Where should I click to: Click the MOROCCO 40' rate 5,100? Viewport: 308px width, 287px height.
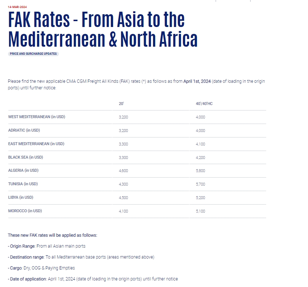click(200, 211)
